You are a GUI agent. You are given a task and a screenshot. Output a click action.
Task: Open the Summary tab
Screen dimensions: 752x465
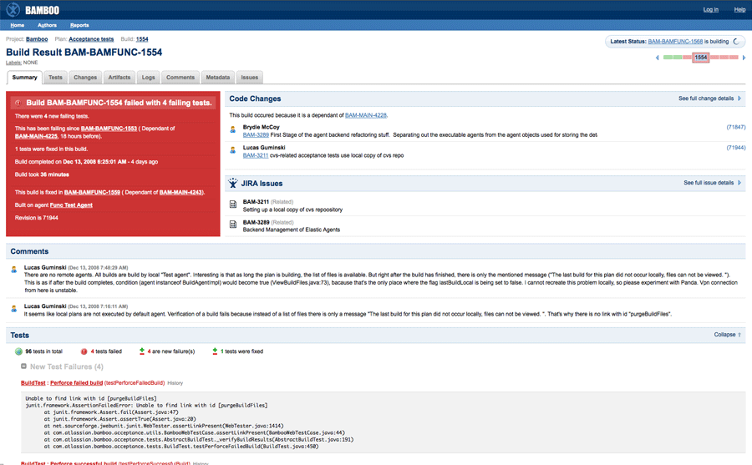tap(24, 77)
